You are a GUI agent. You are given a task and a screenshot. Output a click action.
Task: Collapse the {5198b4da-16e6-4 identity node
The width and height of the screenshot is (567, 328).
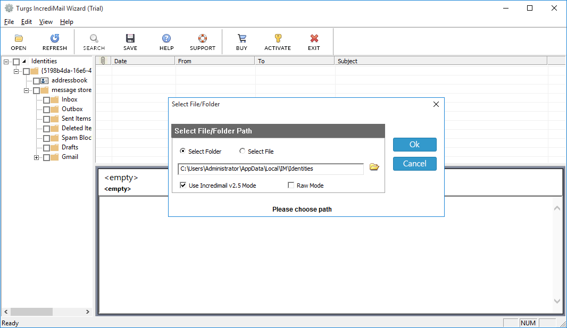(16, 71)
